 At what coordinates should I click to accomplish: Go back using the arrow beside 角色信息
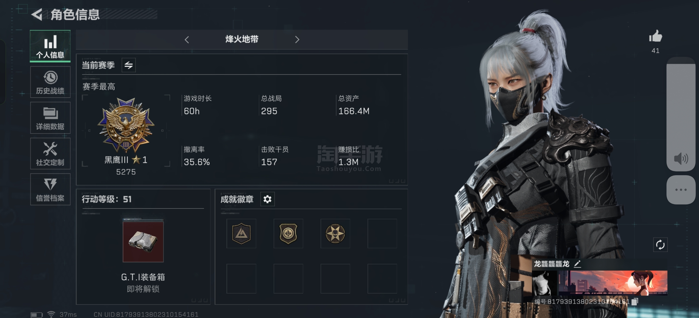(x=37, y=14)
